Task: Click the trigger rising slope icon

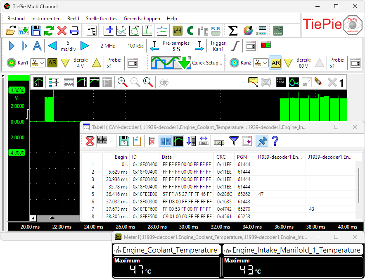Action: coord(235,46)
